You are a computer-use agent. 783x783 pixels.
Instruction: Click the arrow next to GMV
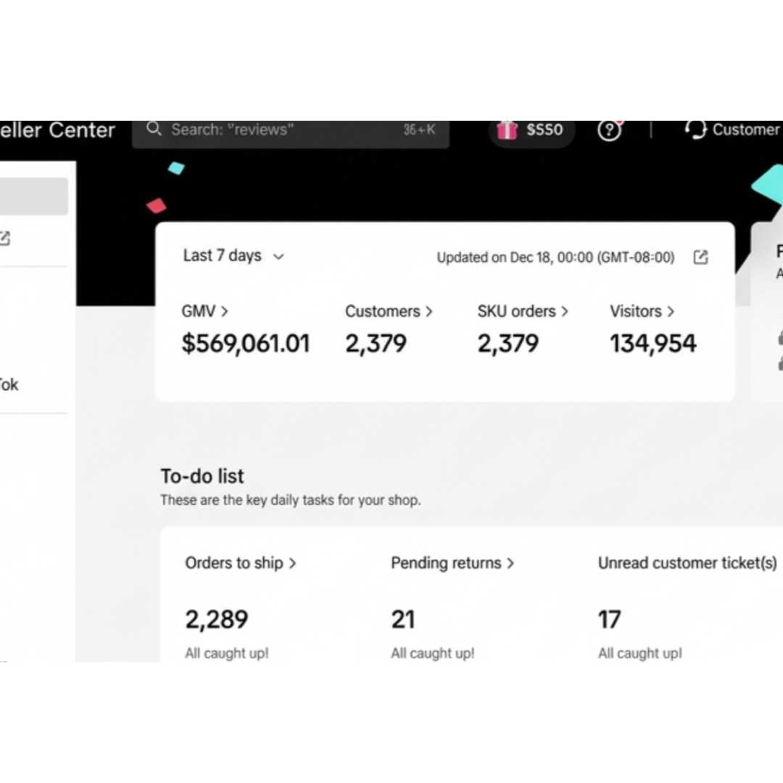point(224,311)
